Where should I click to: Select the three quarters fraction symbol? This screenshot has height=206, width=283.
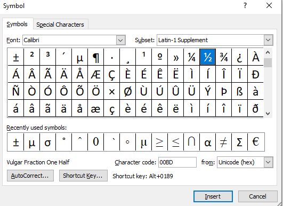click(x=224, y=57)
